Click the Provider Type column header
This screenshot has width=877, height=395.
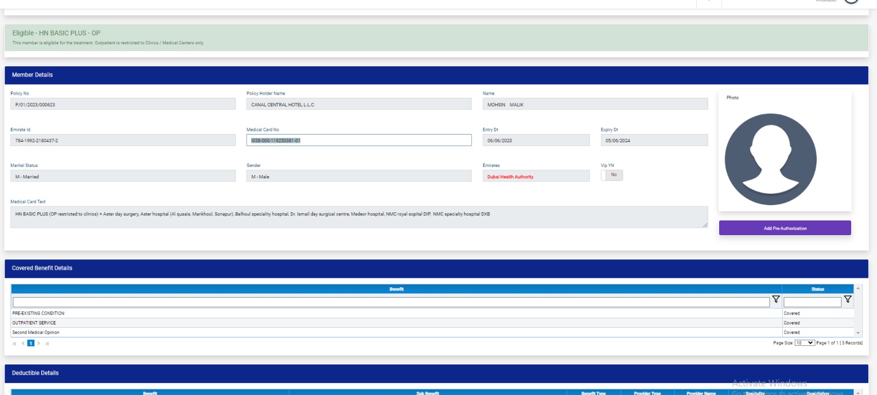(x=647, y=393)
